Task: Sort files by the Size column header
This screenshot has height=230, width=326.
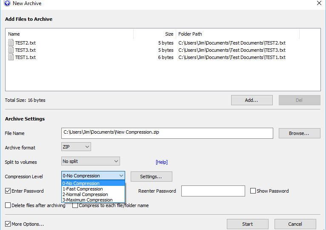Action: coord(154,34)
